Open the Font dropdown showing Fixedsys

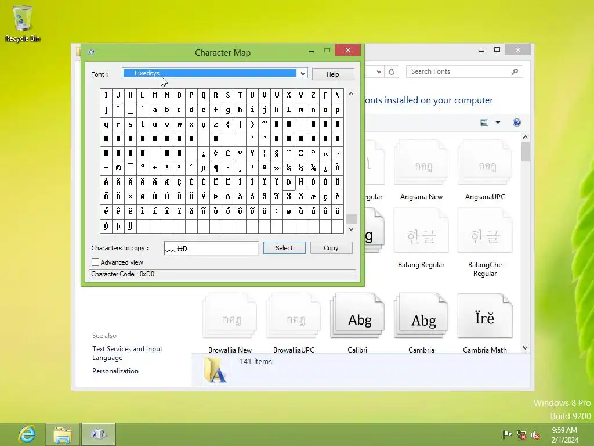215,73
